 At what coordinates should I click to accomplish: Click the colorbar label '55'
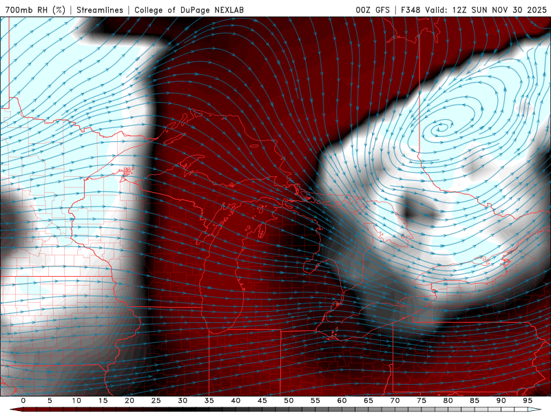(x=315, y=401)
